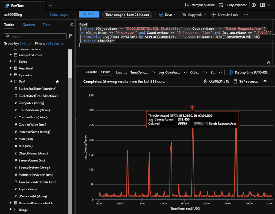Image resolution: width=275 pixels, height=214 pixels.
Task: Collapse the left sidebar panel
Action: click(x=72, y=25)
